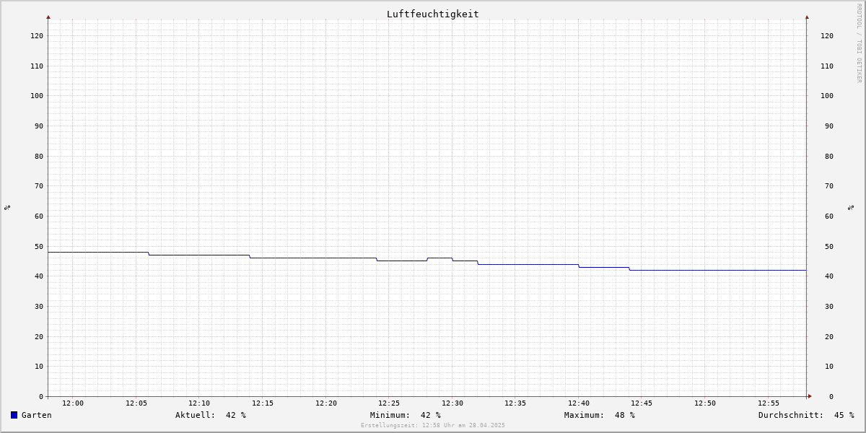Click the 120 label on the left axis
Viewport: 866px width, 433px height.
37,35
